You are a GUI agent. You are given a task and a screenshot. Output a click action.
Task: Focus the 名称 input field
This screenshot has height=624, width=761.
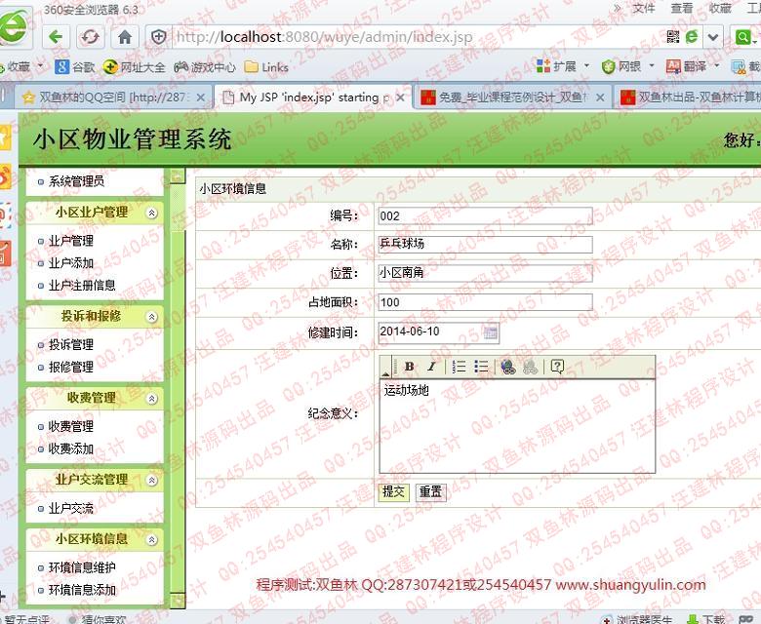pyautogui.click(x=485, y=244)
